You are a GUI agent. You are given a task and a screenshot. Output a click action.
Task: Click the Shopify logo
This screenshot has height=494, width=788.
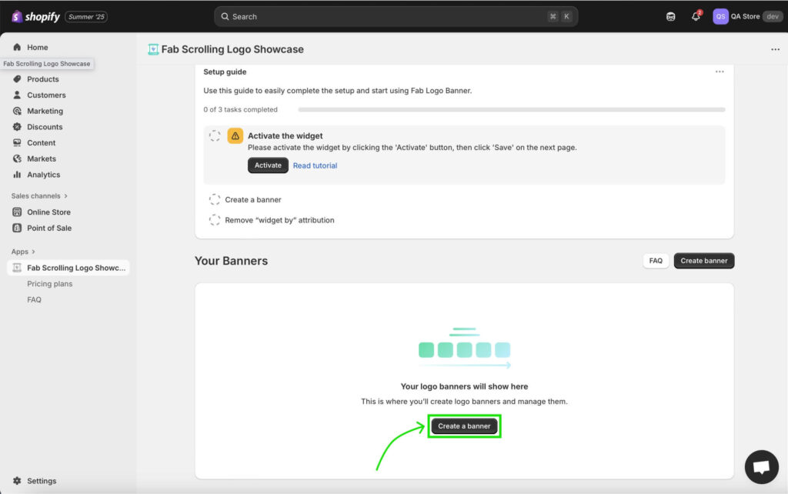coord(35,17)
